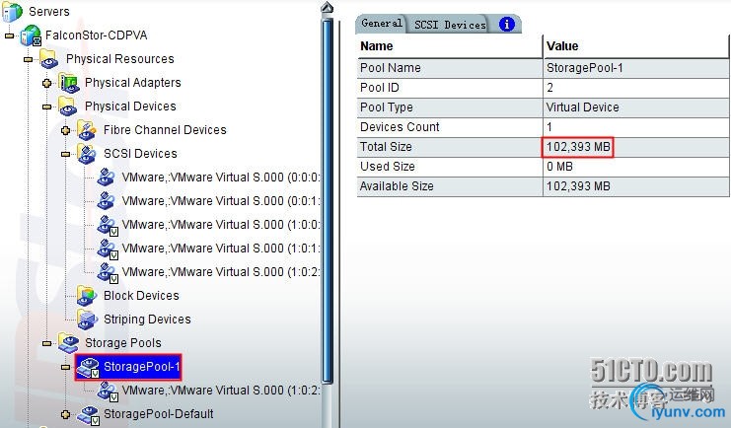The height and width of the screenshot is (428, 731).
Task: Click the Physical Adapters folder icon
Action: [x=68, y=83]
